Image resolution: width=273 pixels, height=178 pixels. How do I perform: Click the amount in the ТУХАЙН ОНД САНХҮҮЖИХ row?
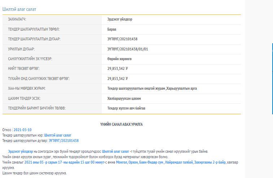[117, 79]
